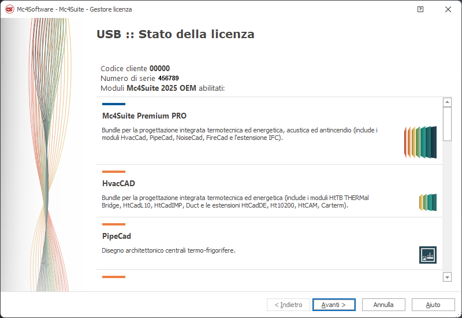462x318 pixels.
Task: Go forward with the Avanti button
Action: coord(334,305)
